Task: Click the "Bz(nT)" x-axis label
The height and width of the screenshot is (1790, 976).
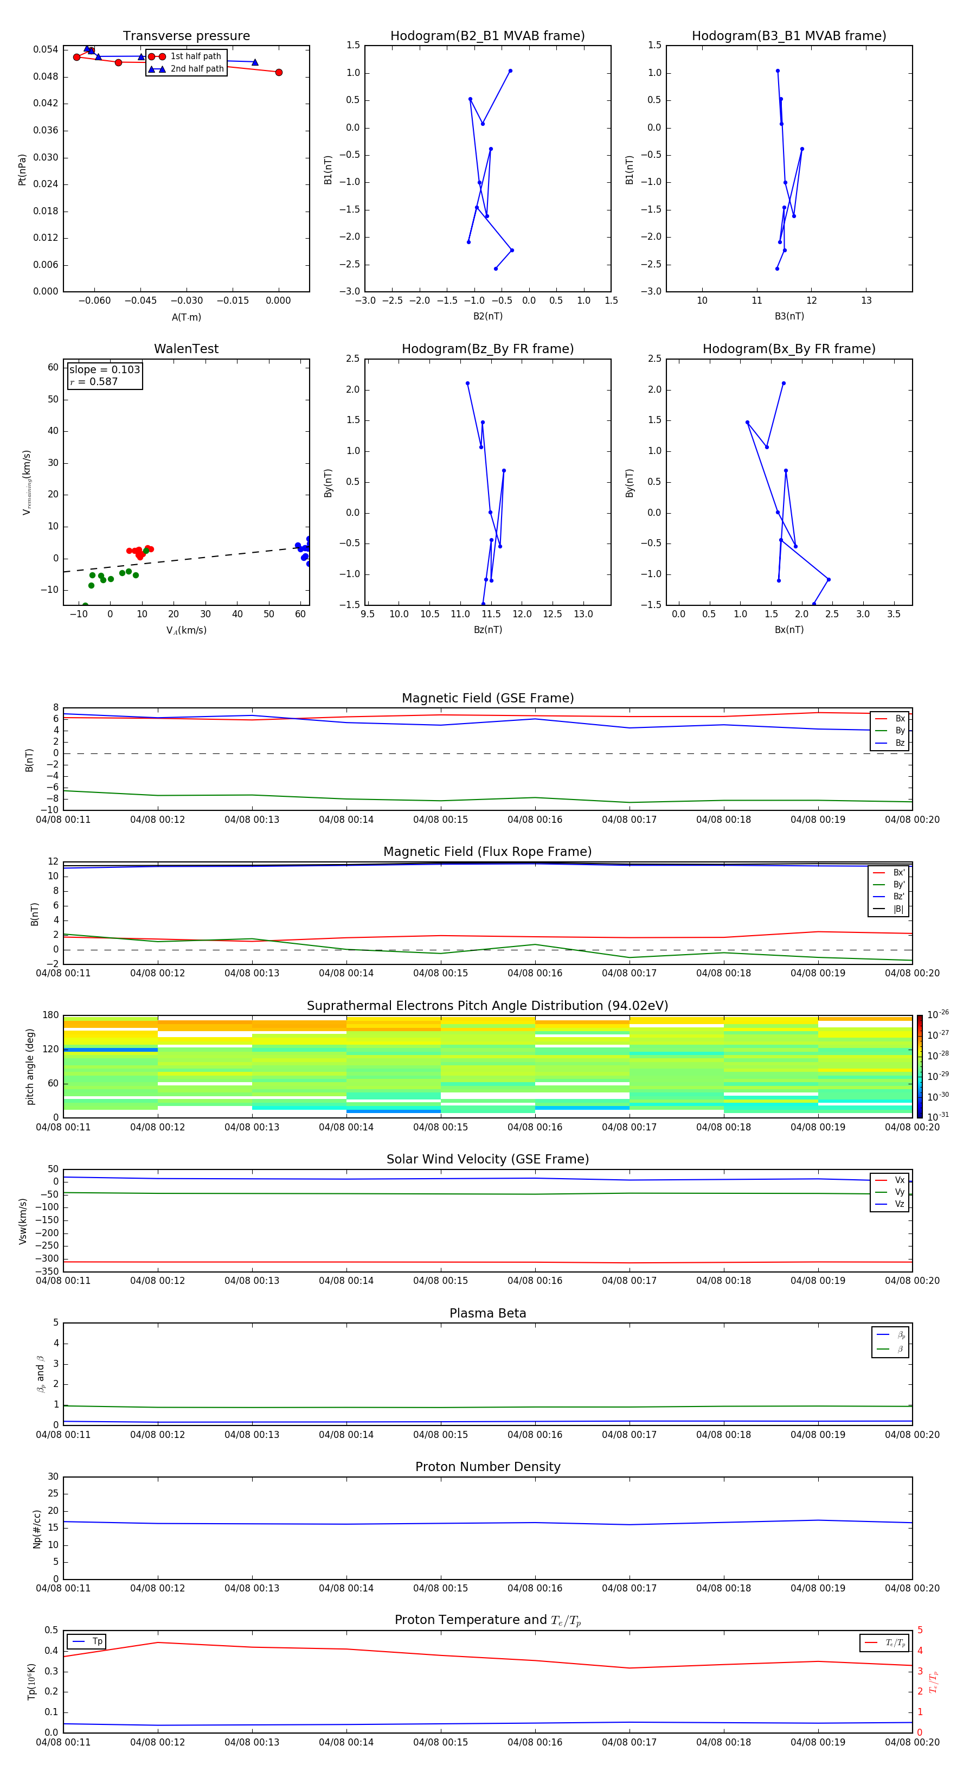Action: pyautogui.click(x=487, y=630)
